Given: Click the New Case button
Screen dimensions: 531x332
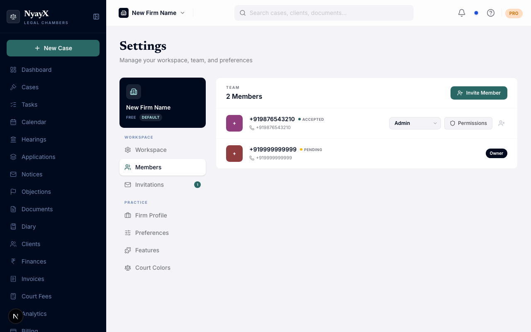Looking at the screenshot, I should click(x=53, y=48).
